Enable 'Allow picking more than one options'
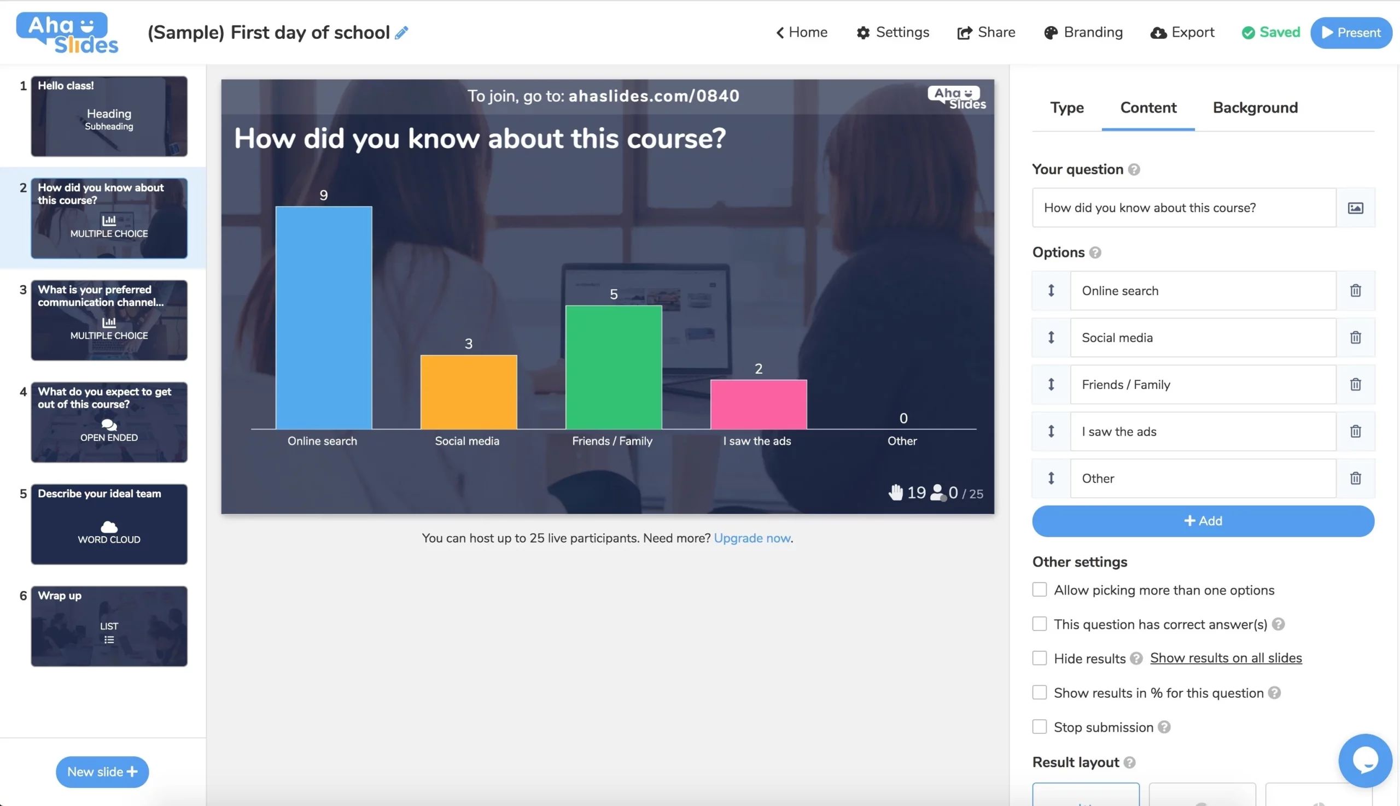 (1039, 590)
